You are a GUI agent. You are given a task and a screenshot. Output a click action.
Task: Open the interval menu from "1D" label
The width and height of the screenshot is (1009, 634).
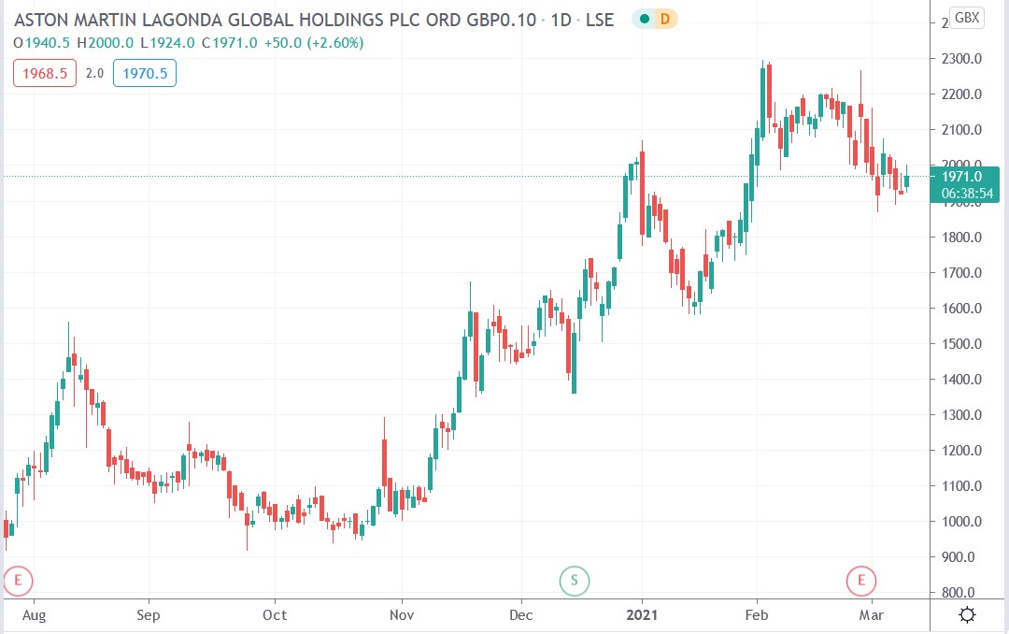tap(562, 19)
